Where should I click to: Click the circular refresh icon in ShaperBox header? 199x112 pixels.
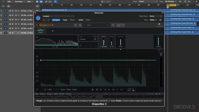click(x=113, y=25)
